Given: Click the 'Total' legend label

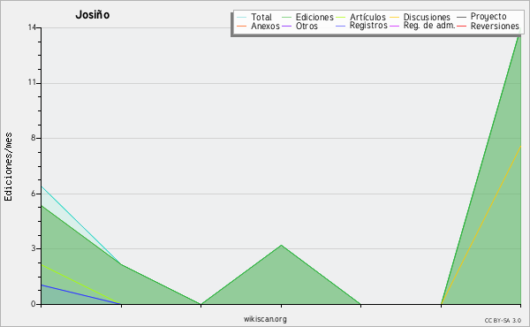Looking at the screenshot, I should coord(261,17).
